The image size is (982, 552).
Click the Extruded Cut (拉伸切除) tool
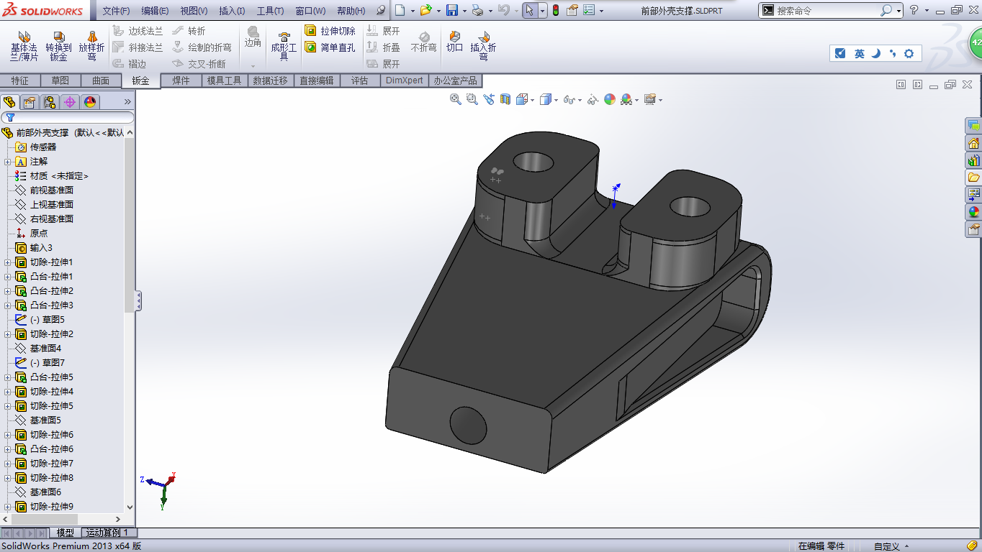pos(330,31)
